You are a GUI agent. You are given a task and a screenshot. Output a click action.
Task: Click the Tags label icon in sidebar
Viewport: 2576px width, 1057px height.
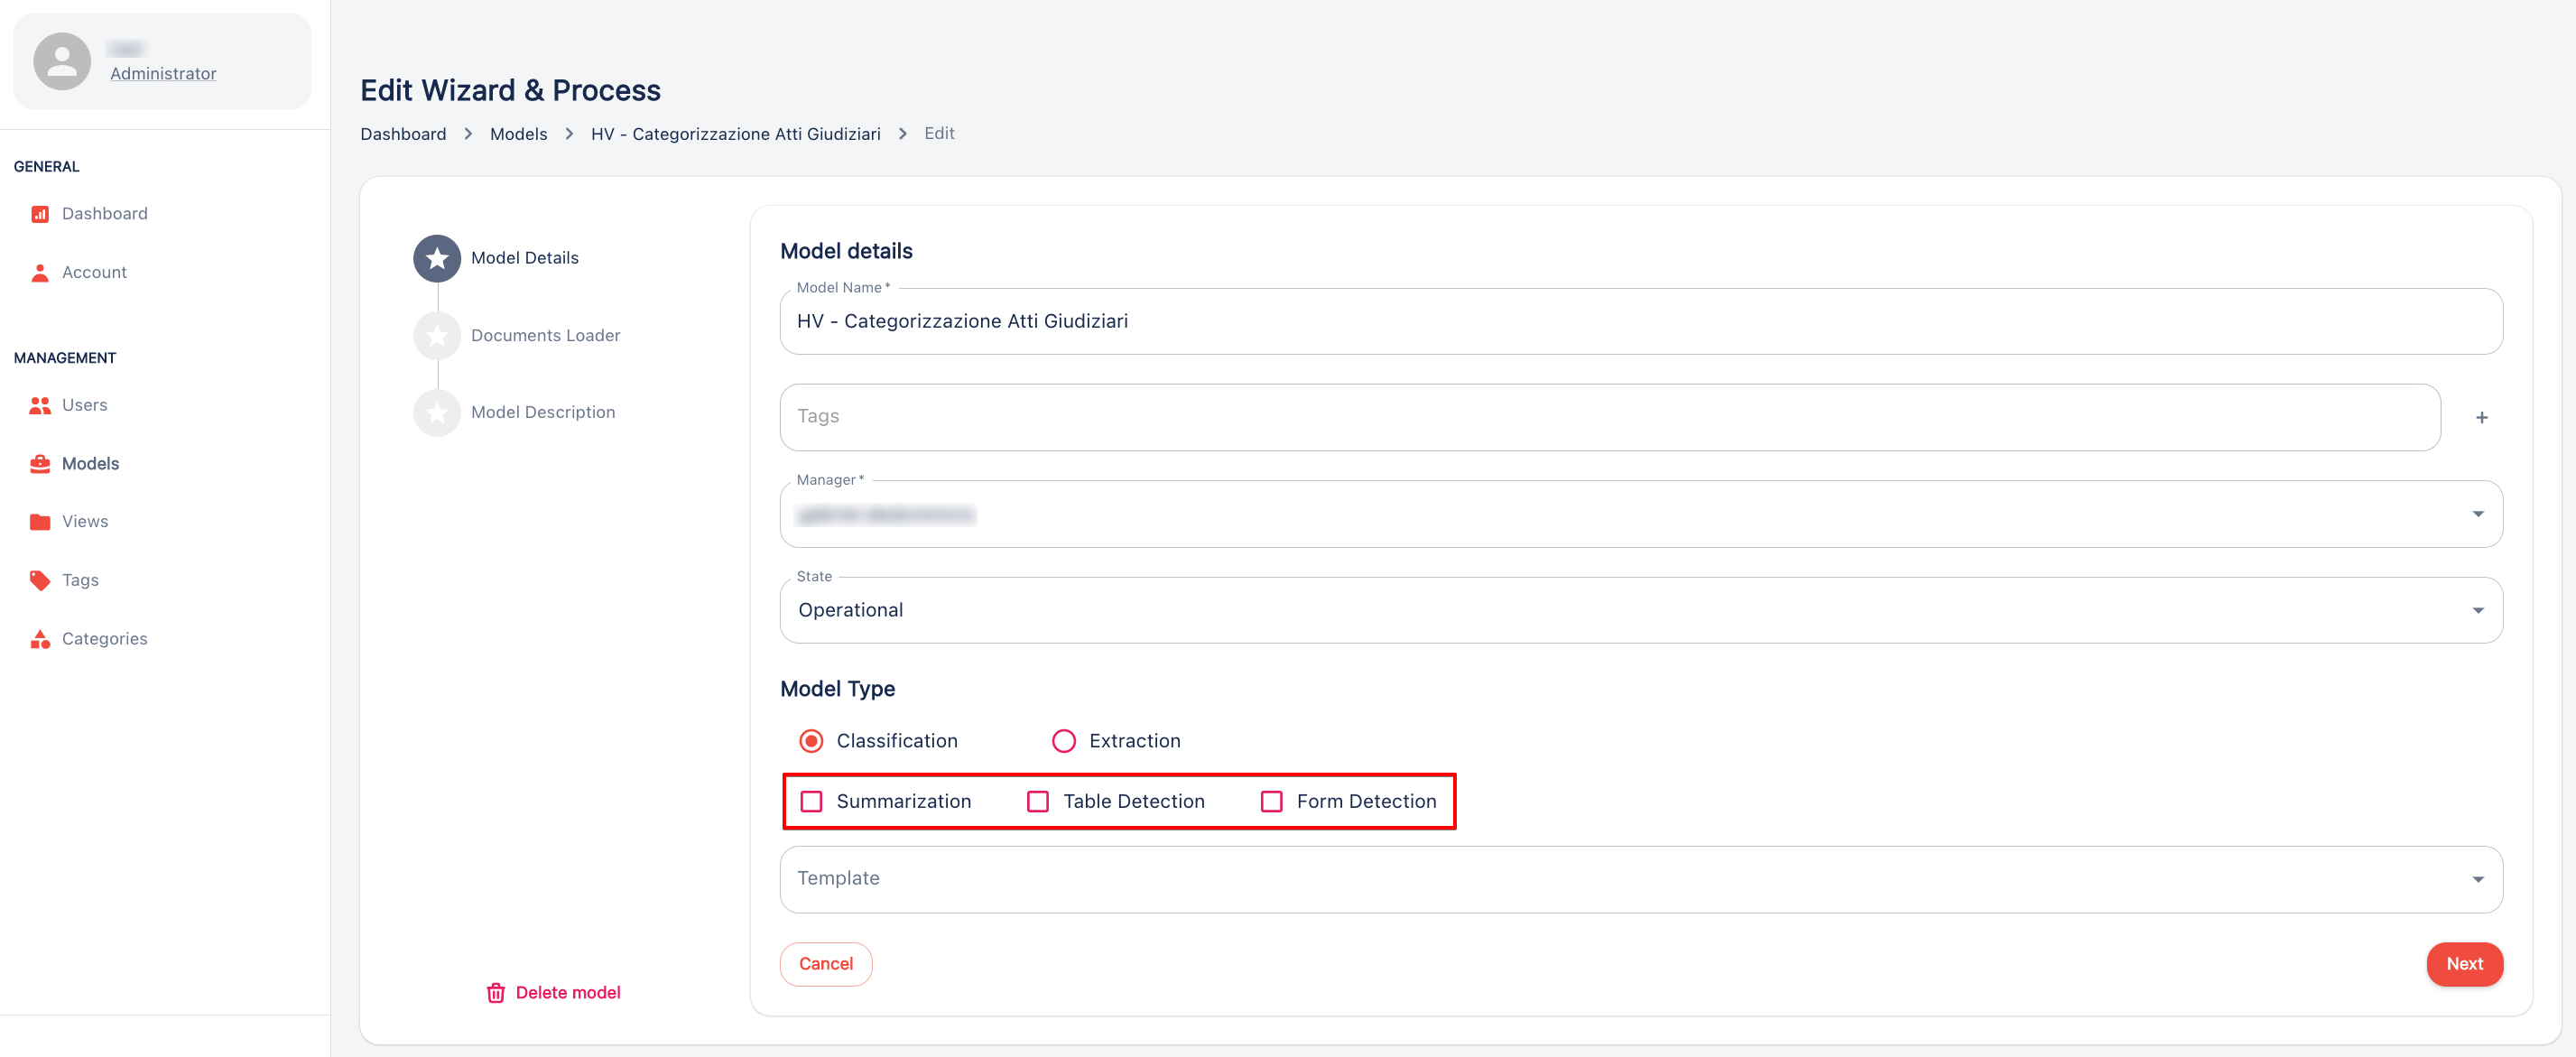[40, 580]
